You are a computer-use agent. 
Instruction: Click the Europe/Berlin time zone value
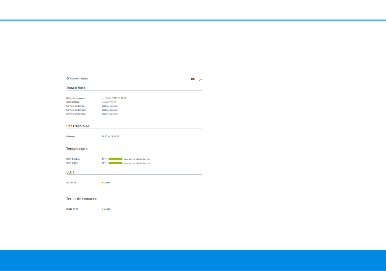tap(109, 102)
